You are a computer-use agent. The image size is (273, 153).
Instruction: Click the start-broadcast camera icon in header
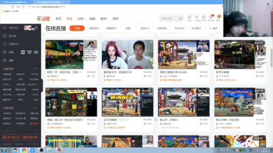[x=204, y=18]
